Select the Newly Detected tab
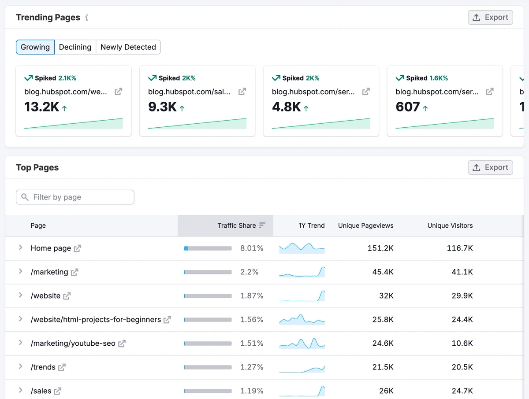Image resolution: width=529 pixels, height=399 pixels. (x=128, y=47)
